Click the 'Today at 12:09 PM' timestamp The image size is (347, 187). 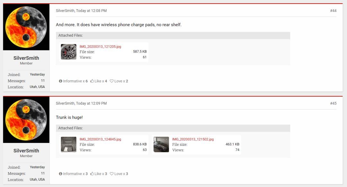(91, 103)
